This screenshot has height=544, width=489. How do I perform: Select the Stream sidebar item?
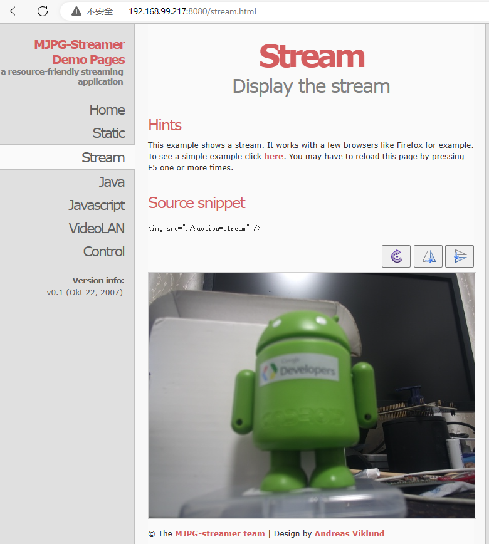click(103, 157)
